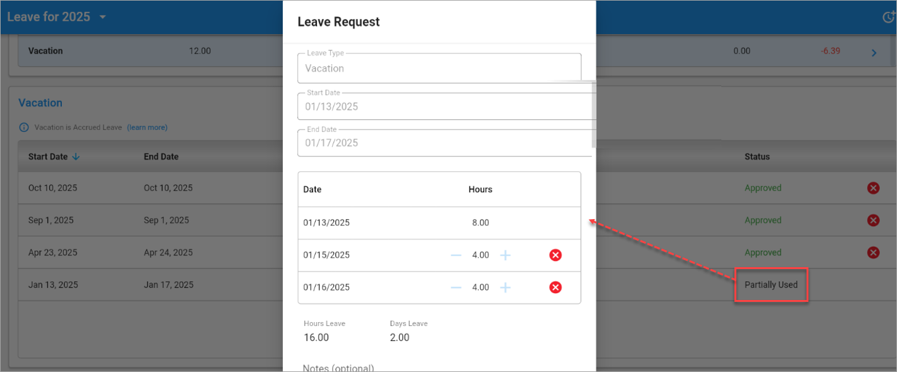897x372 pixels.
Task: Click the 01/13/2025 date row
Action: tap(439, 223)
